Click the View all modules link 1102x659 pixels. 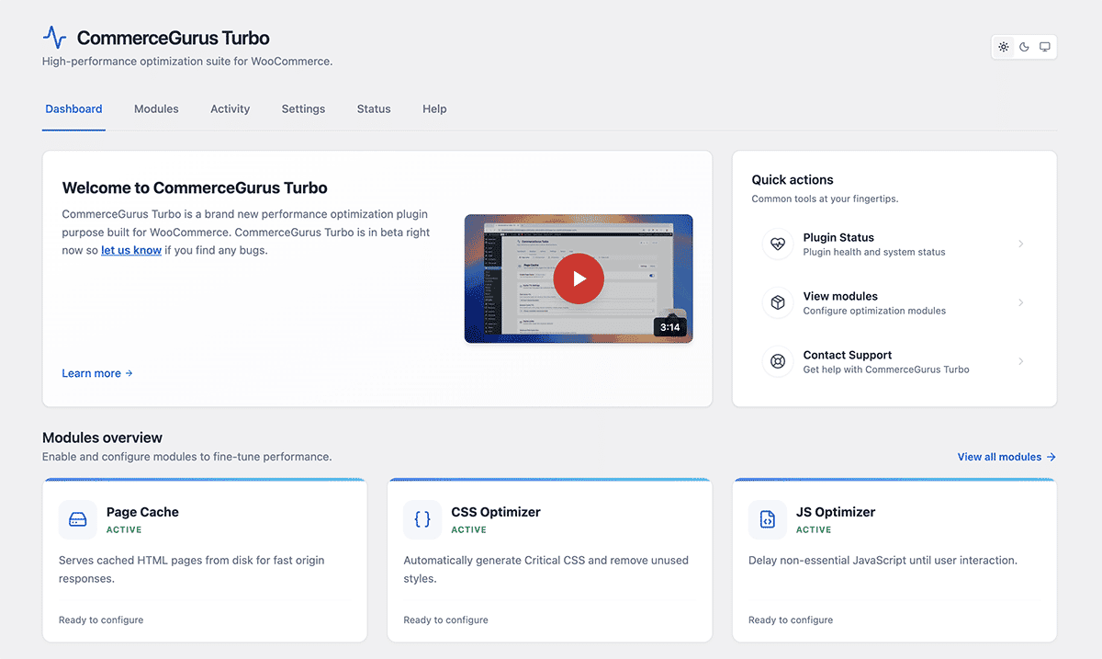click(x=1006, y=457)
